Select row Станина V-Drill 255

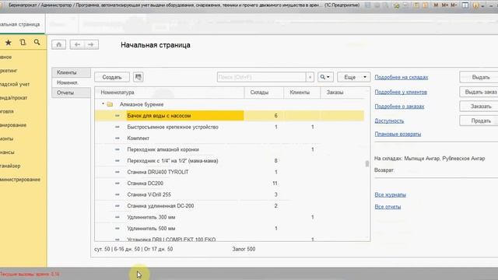tap(230, 194)
